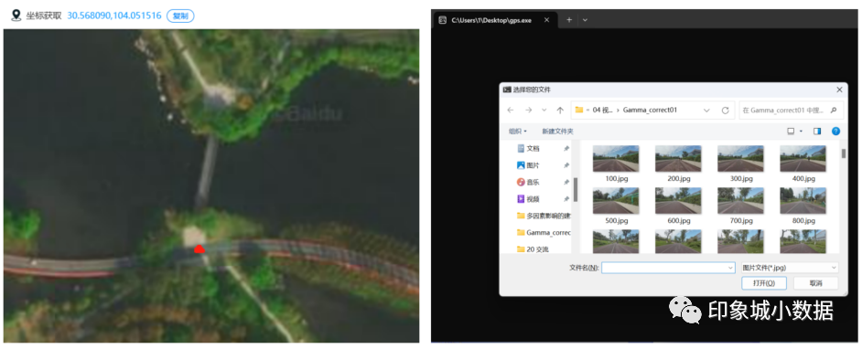The height and width of the screenshot is (349, 862).
Task: Open the terminal tab dropdown arrow
Action: coord(585,20)
